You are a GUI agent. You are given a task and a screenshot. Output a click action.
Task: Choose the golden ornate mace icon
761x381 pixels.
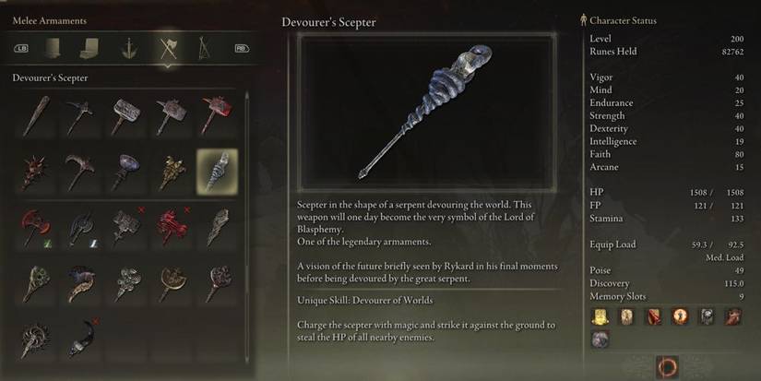pyautogui.click(x=172, y=172)
